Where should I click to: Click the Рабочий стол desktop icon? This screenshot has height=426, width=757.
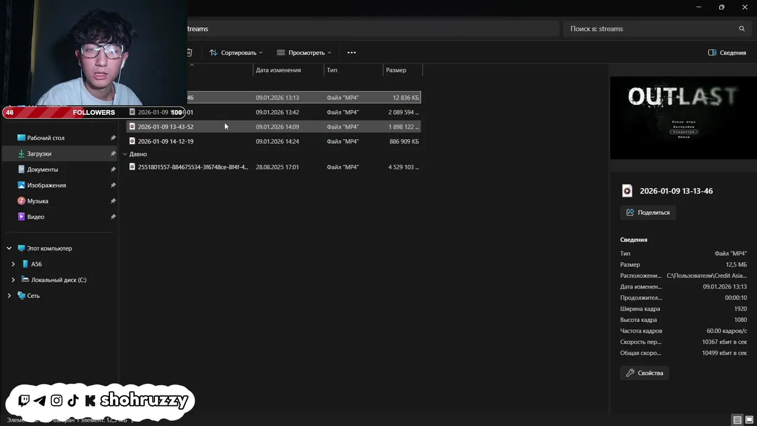[21, 138]
